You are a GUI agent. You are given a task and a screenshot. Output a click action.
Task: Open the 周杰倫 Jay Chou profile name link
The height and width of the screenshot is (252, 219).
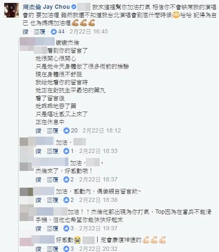[x=46, y=7]
